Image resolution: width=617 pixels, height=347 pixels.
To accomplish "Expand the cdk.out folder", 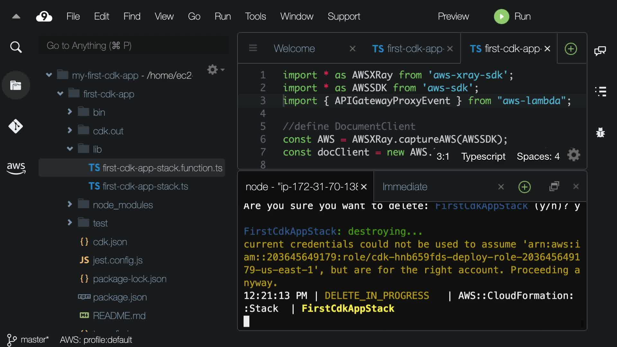I will point(70,130).
